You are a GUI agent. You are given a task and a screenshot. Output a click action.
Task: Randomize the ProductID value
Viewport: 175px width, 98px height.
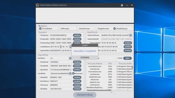tap(77, 39)
